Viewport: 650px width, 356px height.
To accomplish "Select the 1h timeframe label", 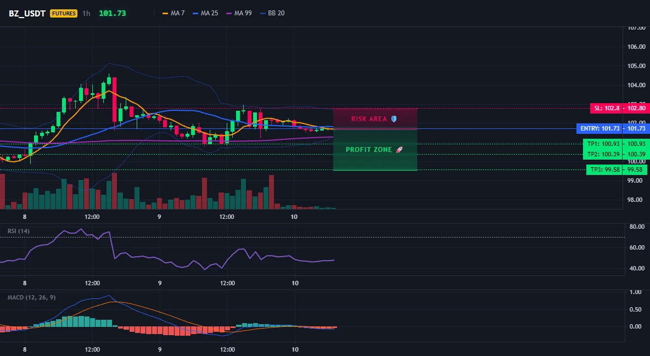I will (86, 13).
